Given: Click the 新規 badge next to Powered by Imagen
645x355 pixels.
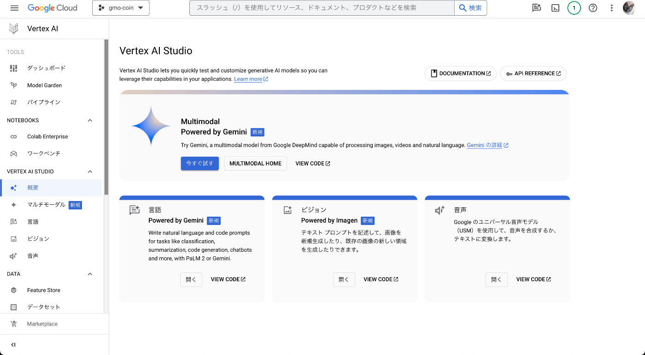Looking at the screenshot, I should (x=368, y=221).
